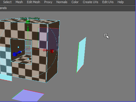Click the center square of the manipulator
This screenshot has width=136, height=102.
coord(28,48)
